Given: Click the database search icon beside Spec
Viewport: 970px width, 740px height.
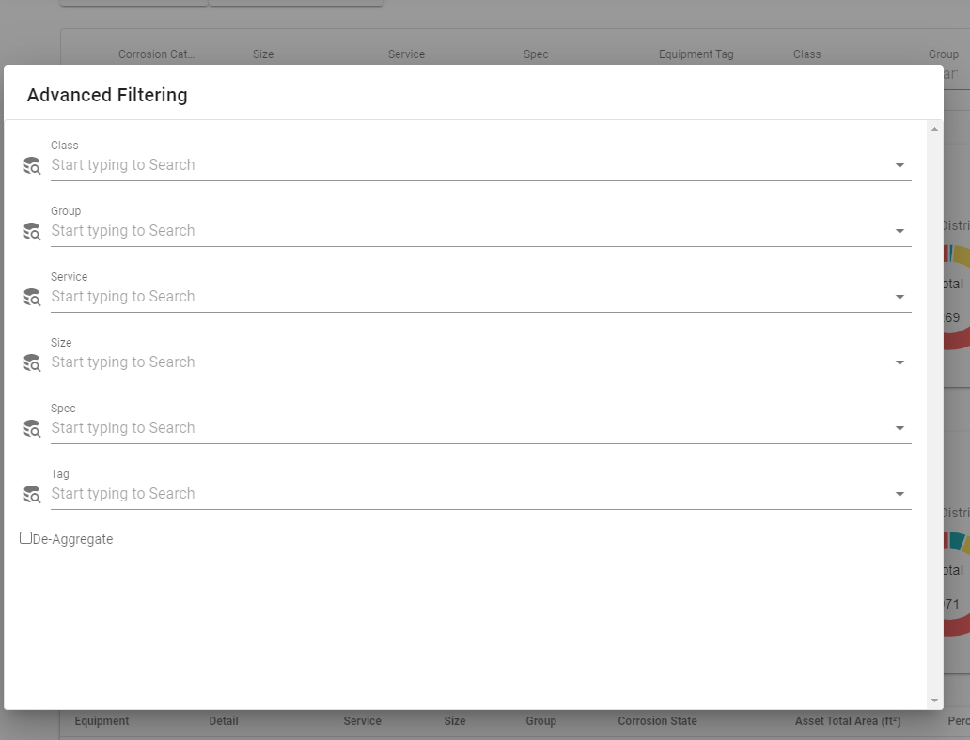Looking at the screenshot, I should (x=32, y=429).
